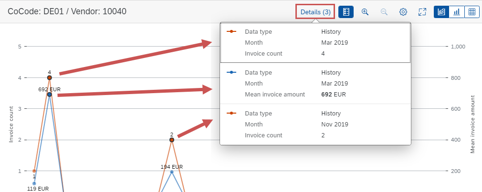Select the 119 EUR mean invoice point

coord(34,183)
